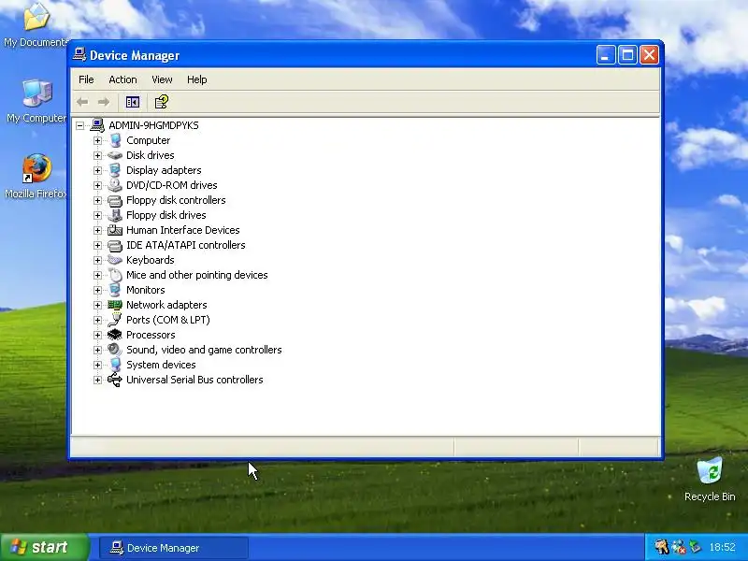Image resolution: width=748 pixels, height=561 pixels.
Task: Expand the DVD/CD-ROM drives node
Action: pos(98,185)
